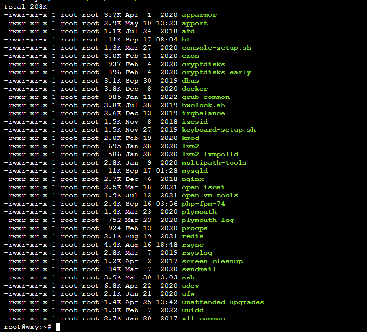Click open-vm-tools file name
Image resolution: width=367 pixels, height=332 pixels.
pyautogui.click(x=210, y=195)
